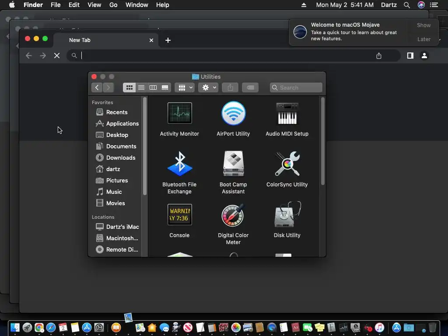The image size is (448, 336).
Task: Click the eject icon in menu bar
Action: [x=304, y=5]
